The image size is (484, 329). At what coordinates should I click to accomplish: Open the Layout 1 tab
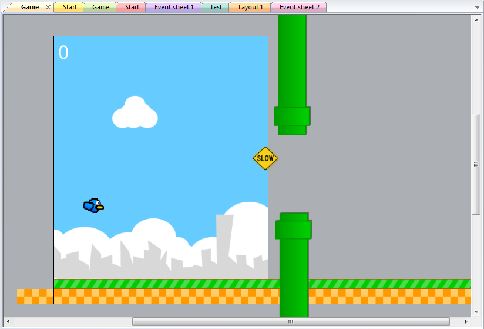[251, 7]
